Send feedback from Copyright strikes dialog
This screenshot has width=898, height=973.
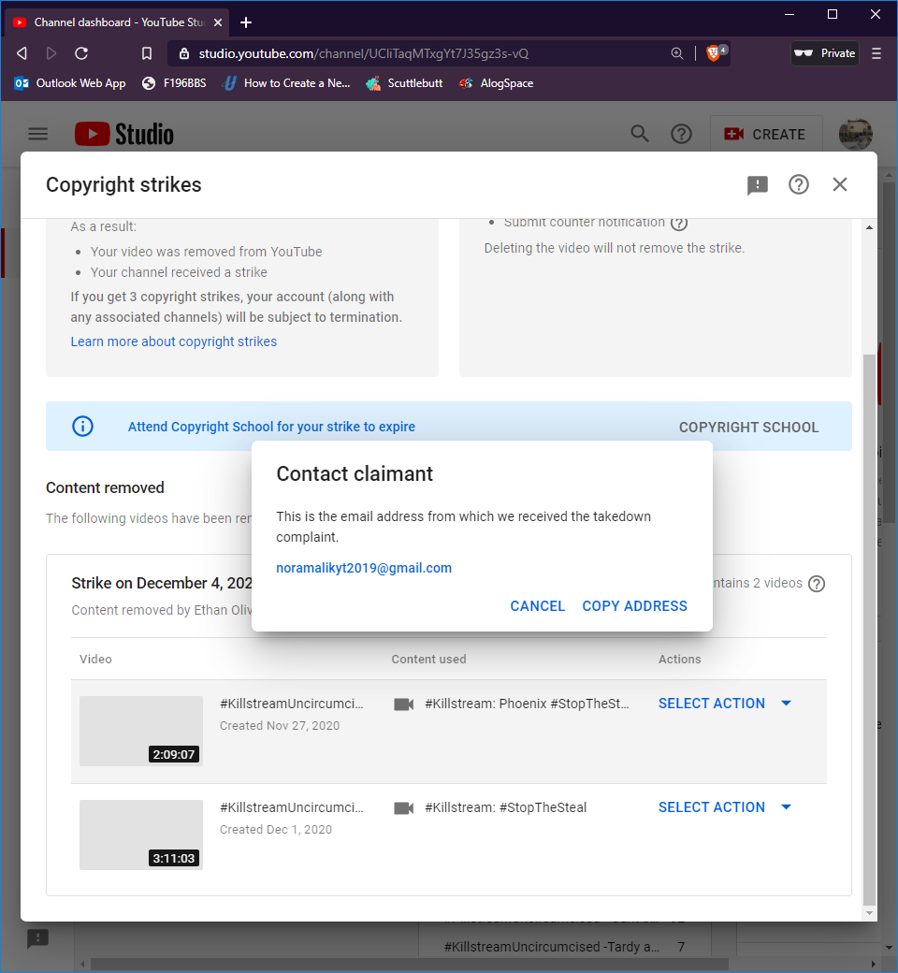click(757, 185)
